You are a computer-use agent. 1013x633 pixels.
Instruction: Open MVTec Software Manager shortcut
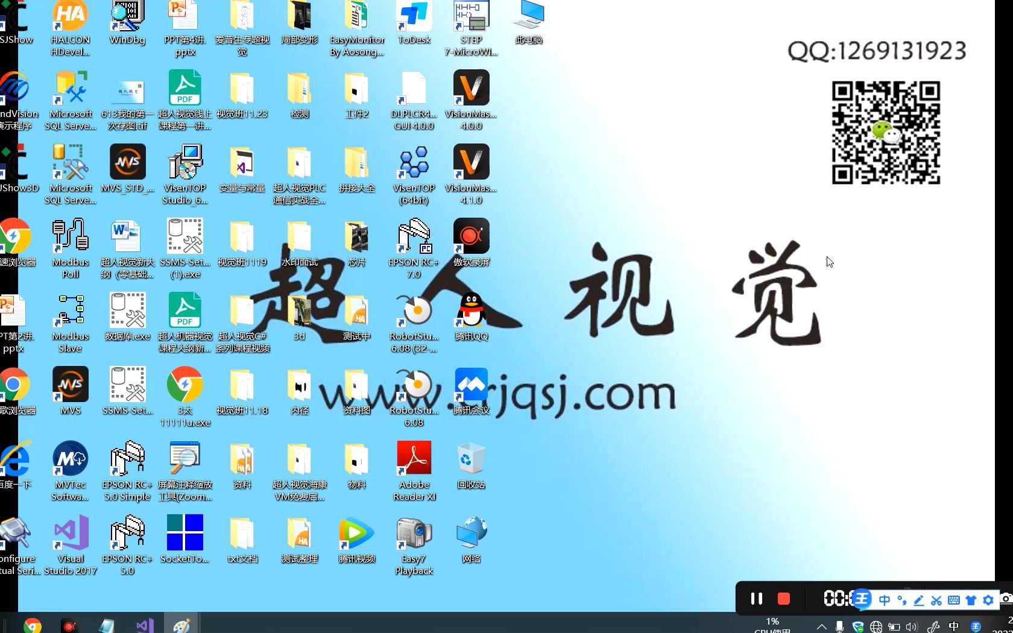click(70, 471)
